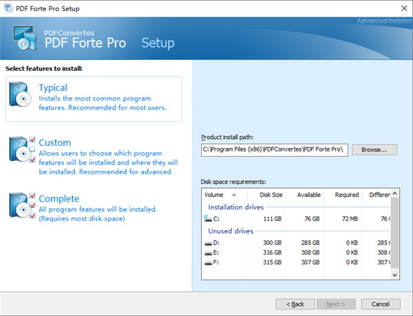Click the 111 GB disk size cell
This screenshot has height=316, width=413.
click(x=273, y=219)
